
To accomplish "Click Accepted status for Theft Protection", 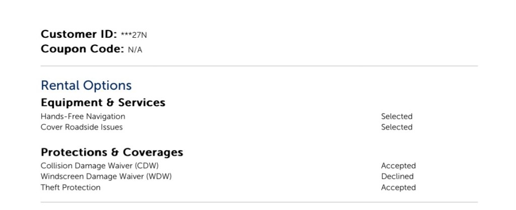I will [398, 187].
